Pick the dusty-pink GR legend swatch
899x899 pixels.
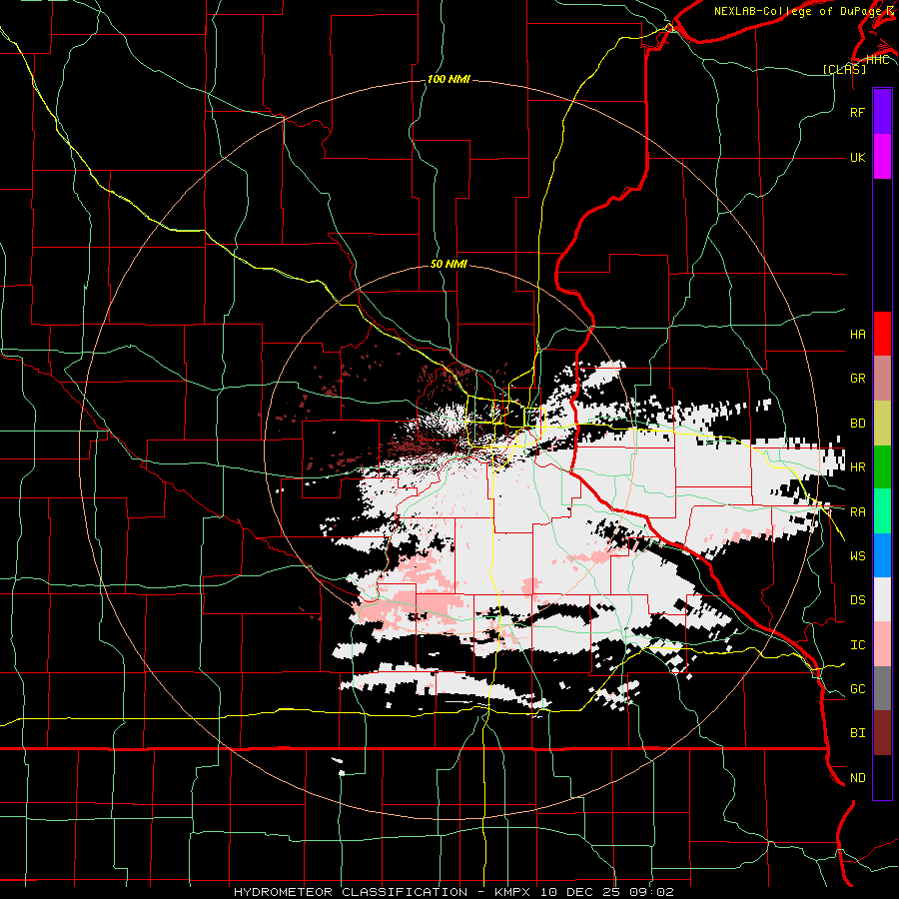tap(882, 379)
